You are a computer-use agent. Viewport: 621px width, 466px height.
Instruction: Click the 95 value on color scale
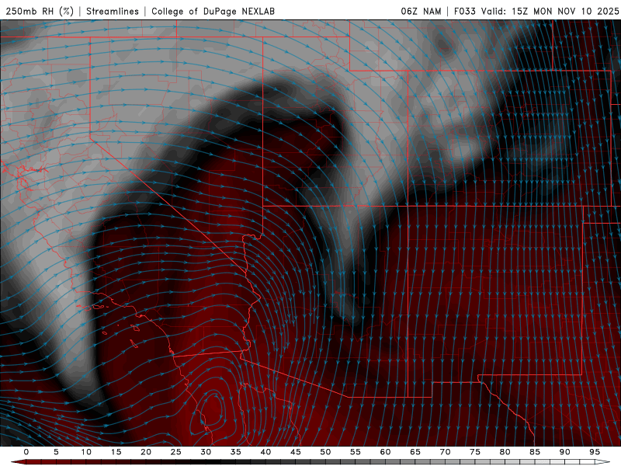[594, 452]
